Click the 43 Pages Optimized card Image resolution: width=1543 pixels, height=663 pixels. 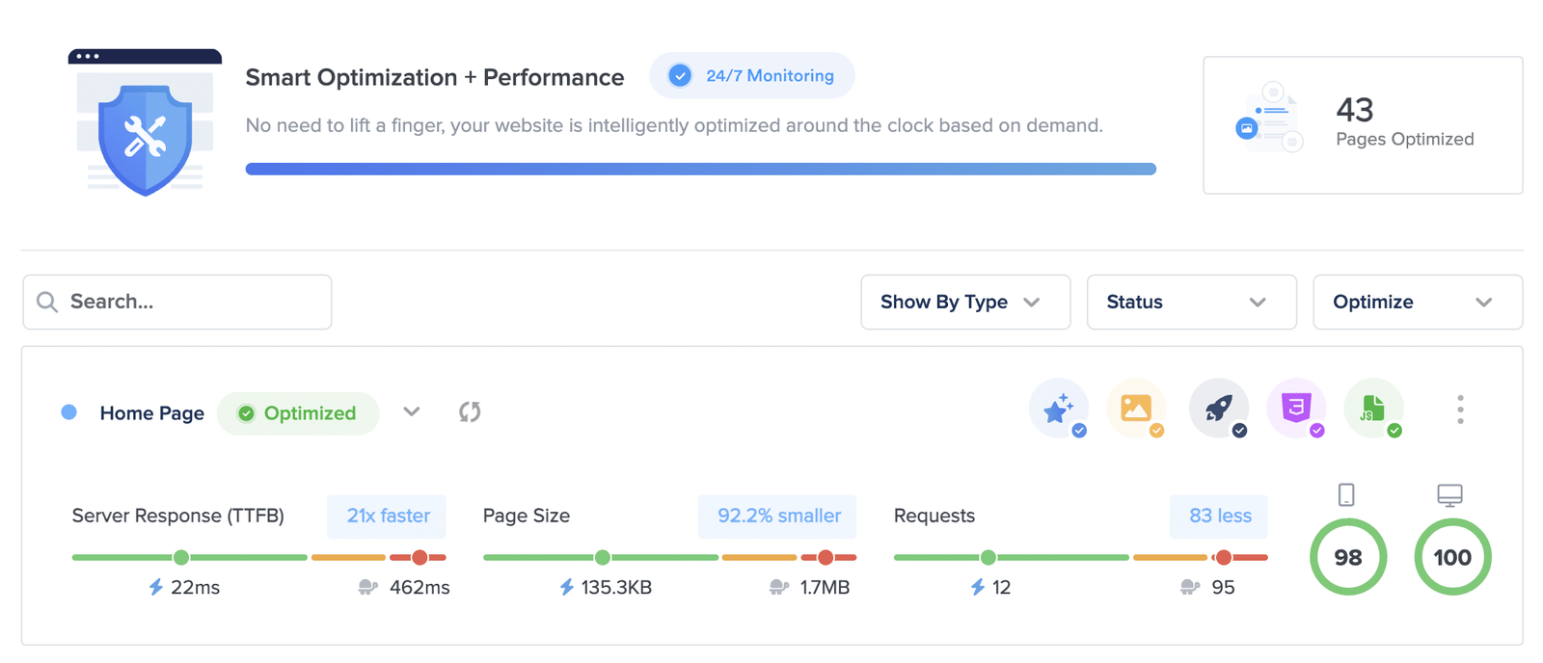coord(1362,125)
